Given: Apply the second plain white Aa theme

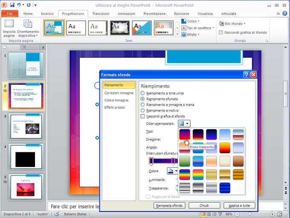Looking at the screenshot, I should [x=76, y=28].
